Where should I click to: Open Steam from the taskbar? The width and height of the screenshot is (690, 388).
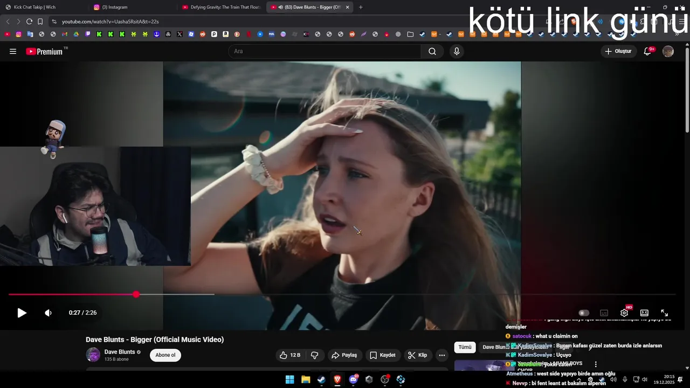(321, 379)
